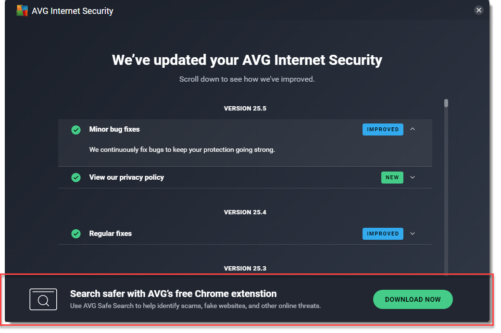This screenshot has width=501, height=333.
Task: Click IMPROVED badge on Regular fixes
Action: click(x=383, y=234)
